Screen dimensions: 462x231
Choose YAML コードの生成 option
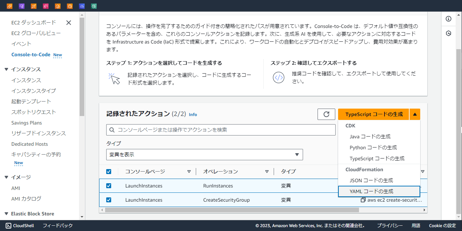379,191
